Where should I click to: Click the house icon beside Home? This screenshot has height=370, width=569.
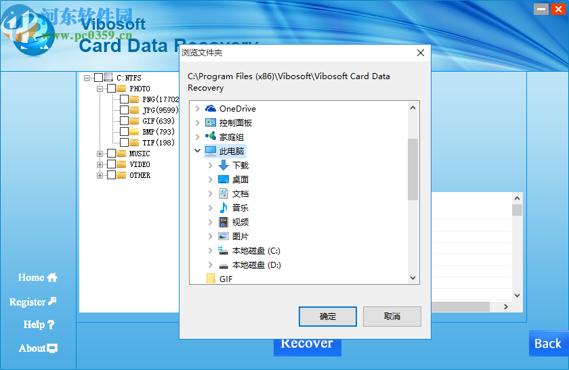point(52,277)
